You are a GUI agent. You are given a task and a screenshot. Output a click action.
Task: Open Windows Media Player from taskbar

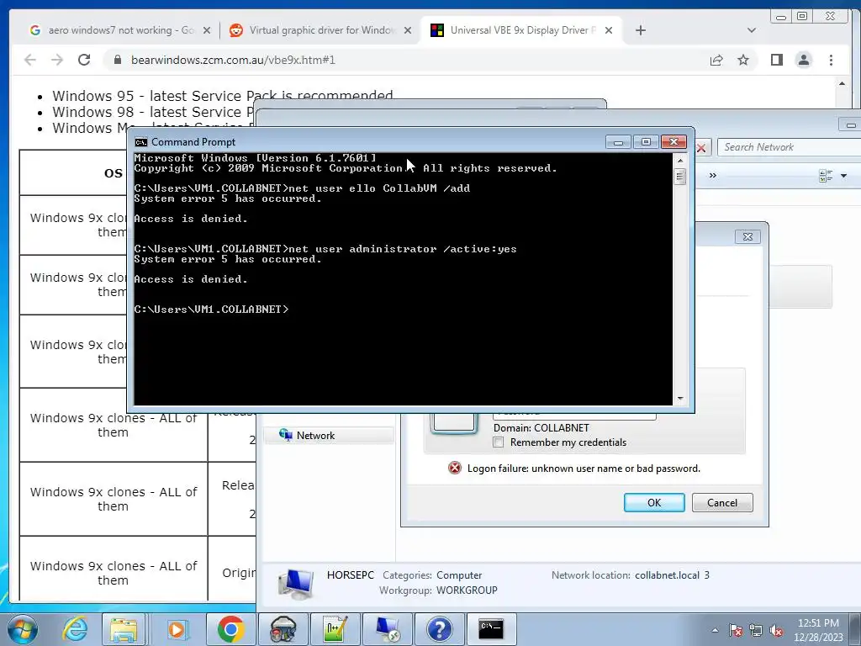[177, 629]
